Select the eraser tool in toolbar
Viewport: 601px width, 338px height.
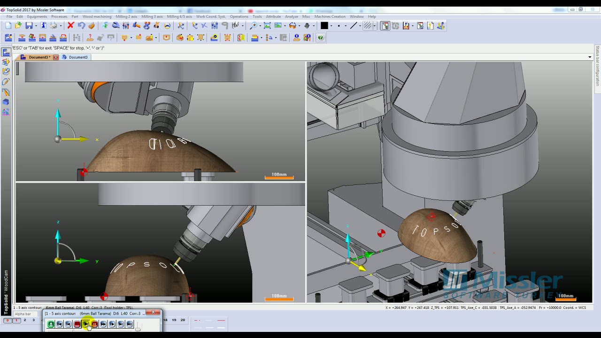tap(92, 26)
